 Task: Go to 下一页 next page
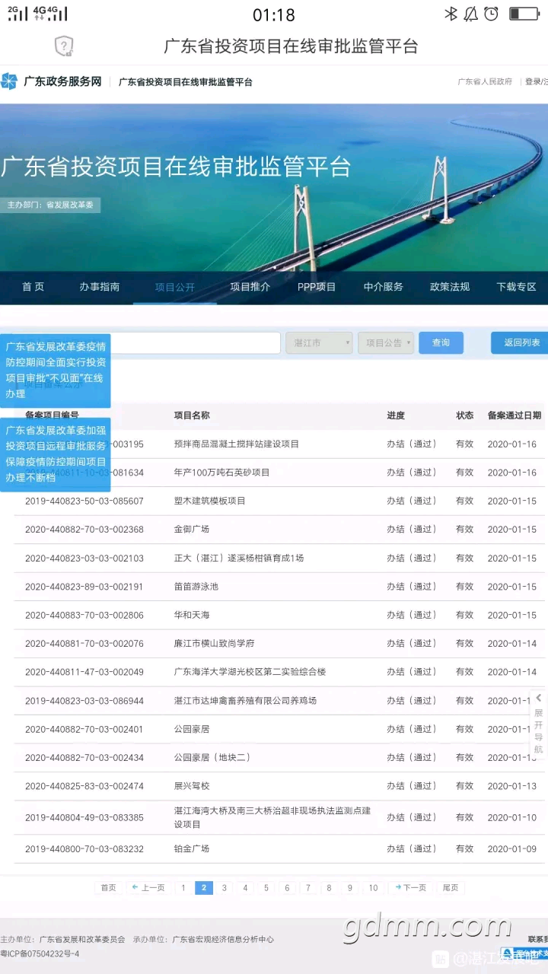(410, 888)
